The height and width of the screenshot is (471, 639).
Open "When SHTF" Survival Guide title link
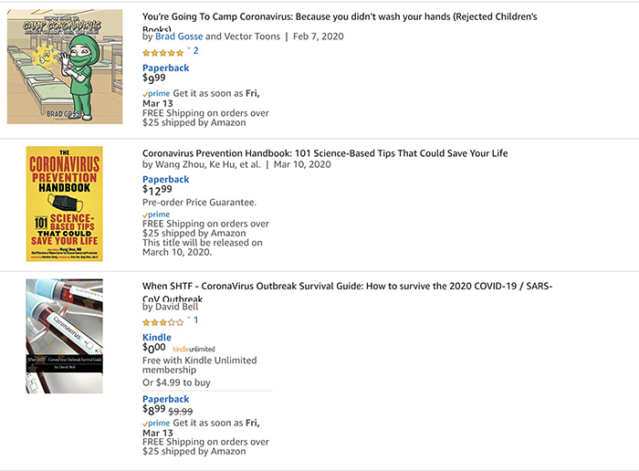click(347, 287)
